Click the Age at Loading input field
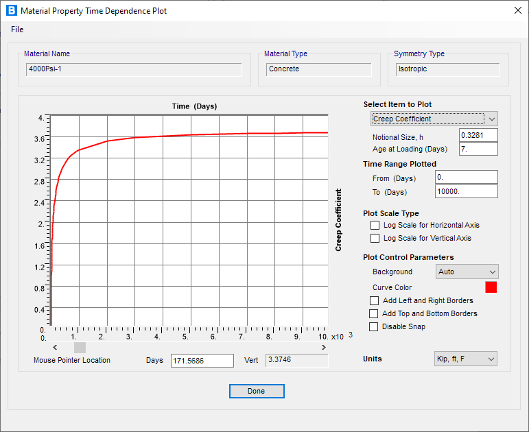529x432 pixels. pos(478,149)
